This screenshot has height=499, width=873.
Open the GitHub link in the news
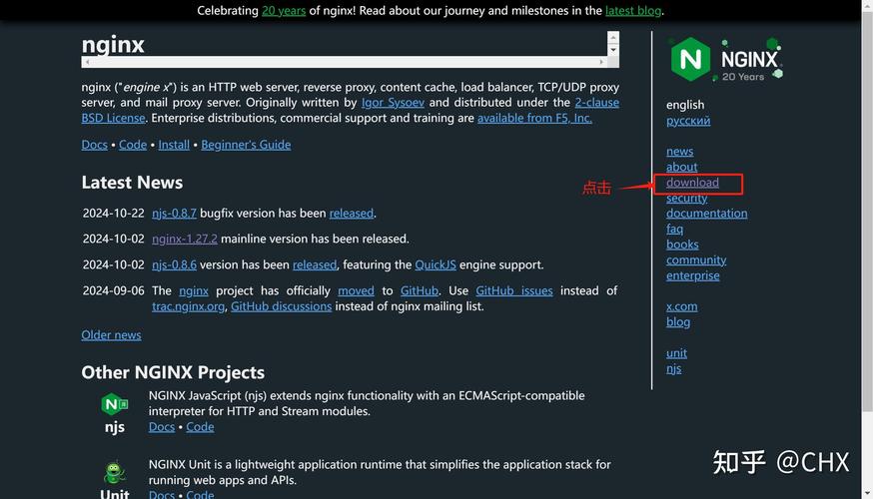[420, 291]
